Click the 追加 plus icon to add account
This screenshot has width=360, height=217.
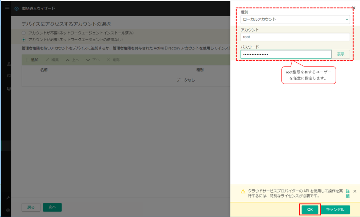click(27, 60)
